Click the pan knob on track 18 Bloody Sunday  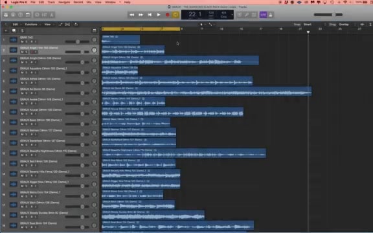[x=94, y=215]
